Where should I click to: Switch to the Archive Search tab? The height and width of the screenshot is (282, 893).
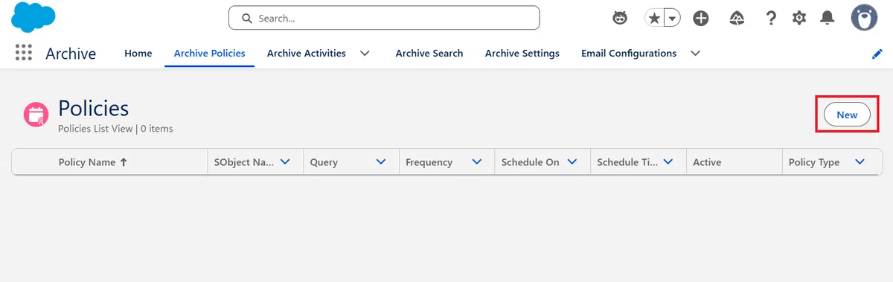click(429, 54)
